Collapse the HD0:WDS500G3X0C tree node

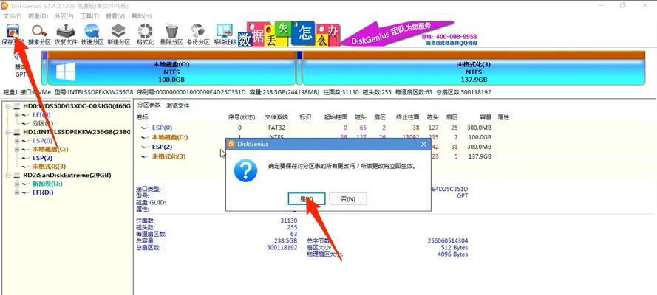click(x=9, y=106)
